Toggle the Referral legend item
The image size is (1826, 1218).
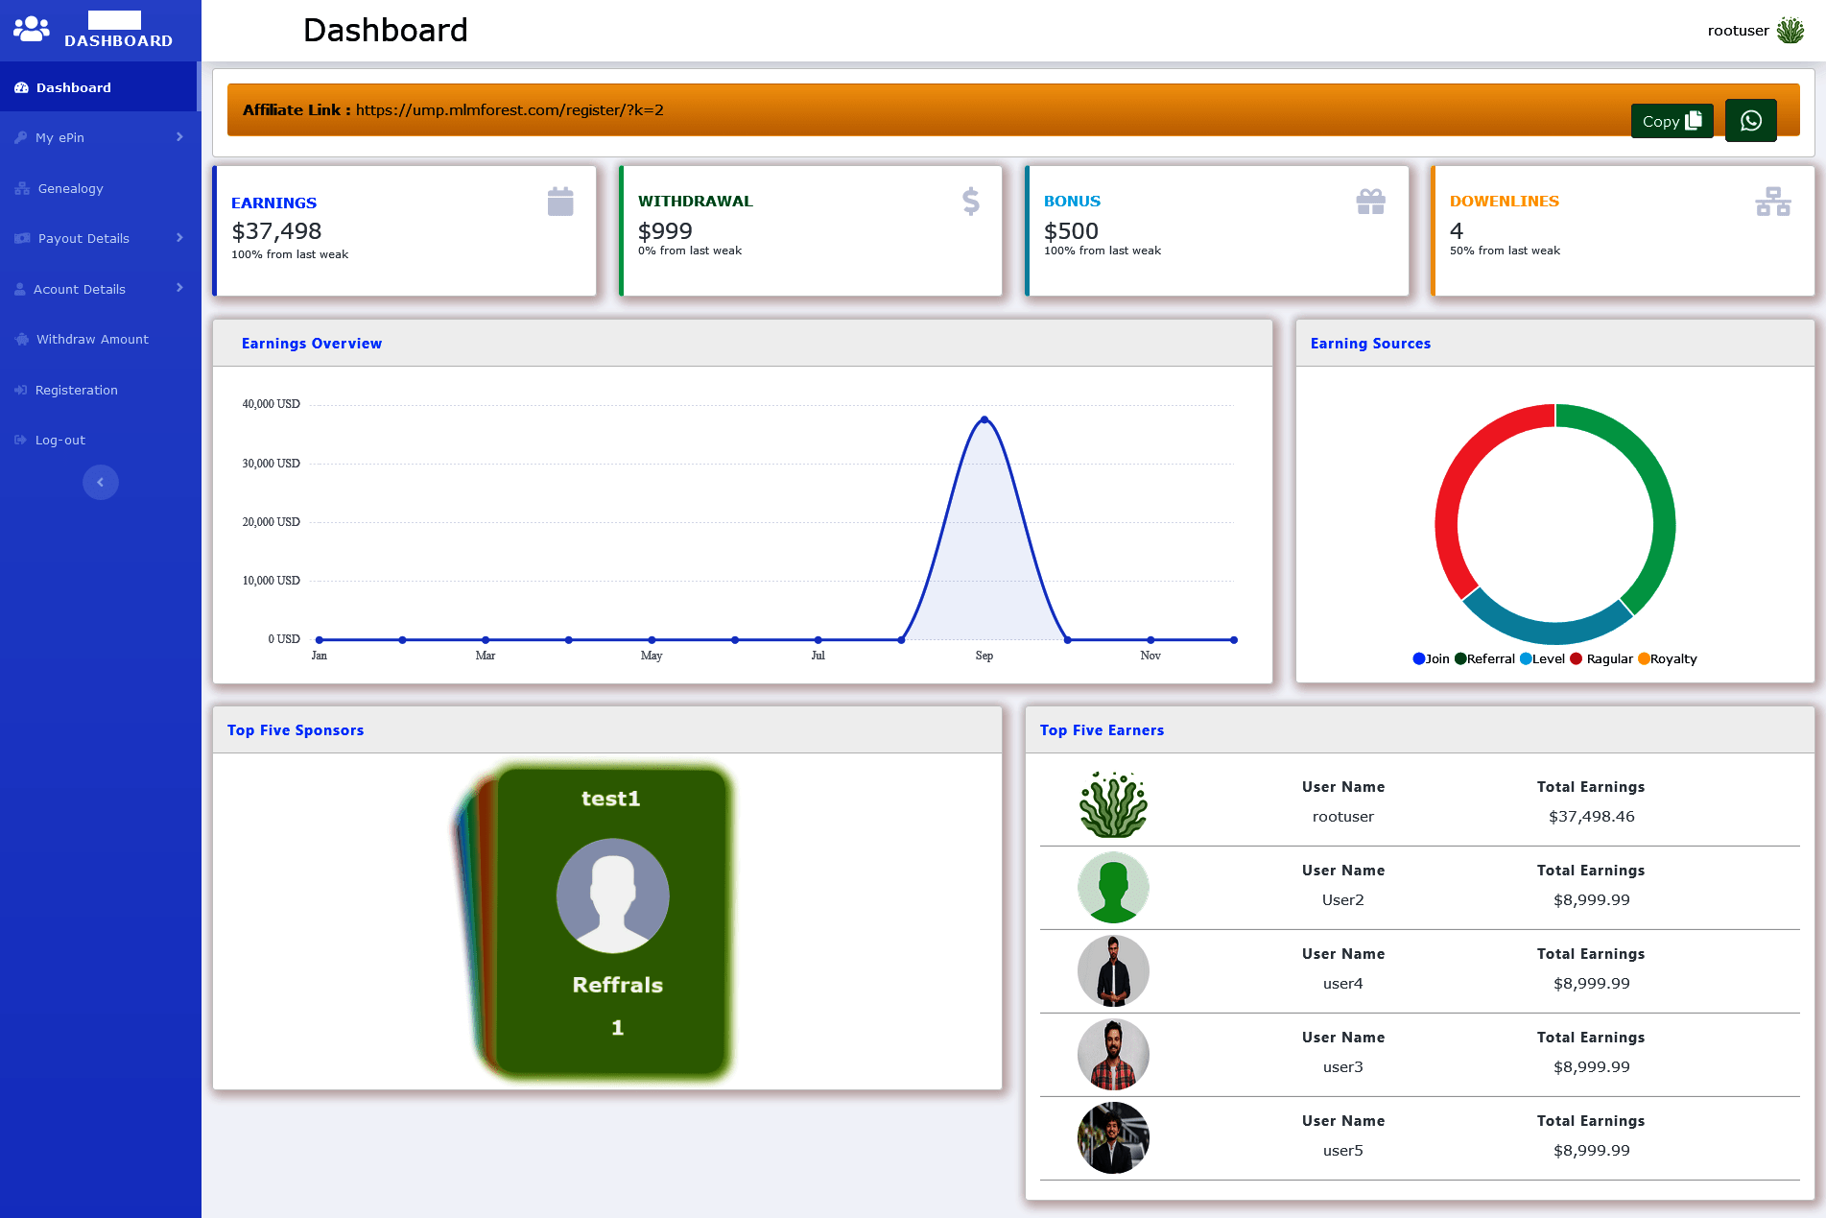coord(1484,658)
